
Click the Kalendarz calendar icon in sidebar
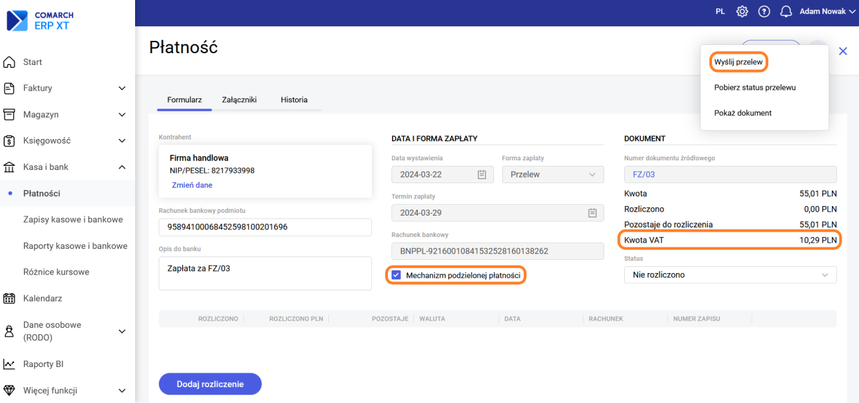tap(10, 299)
